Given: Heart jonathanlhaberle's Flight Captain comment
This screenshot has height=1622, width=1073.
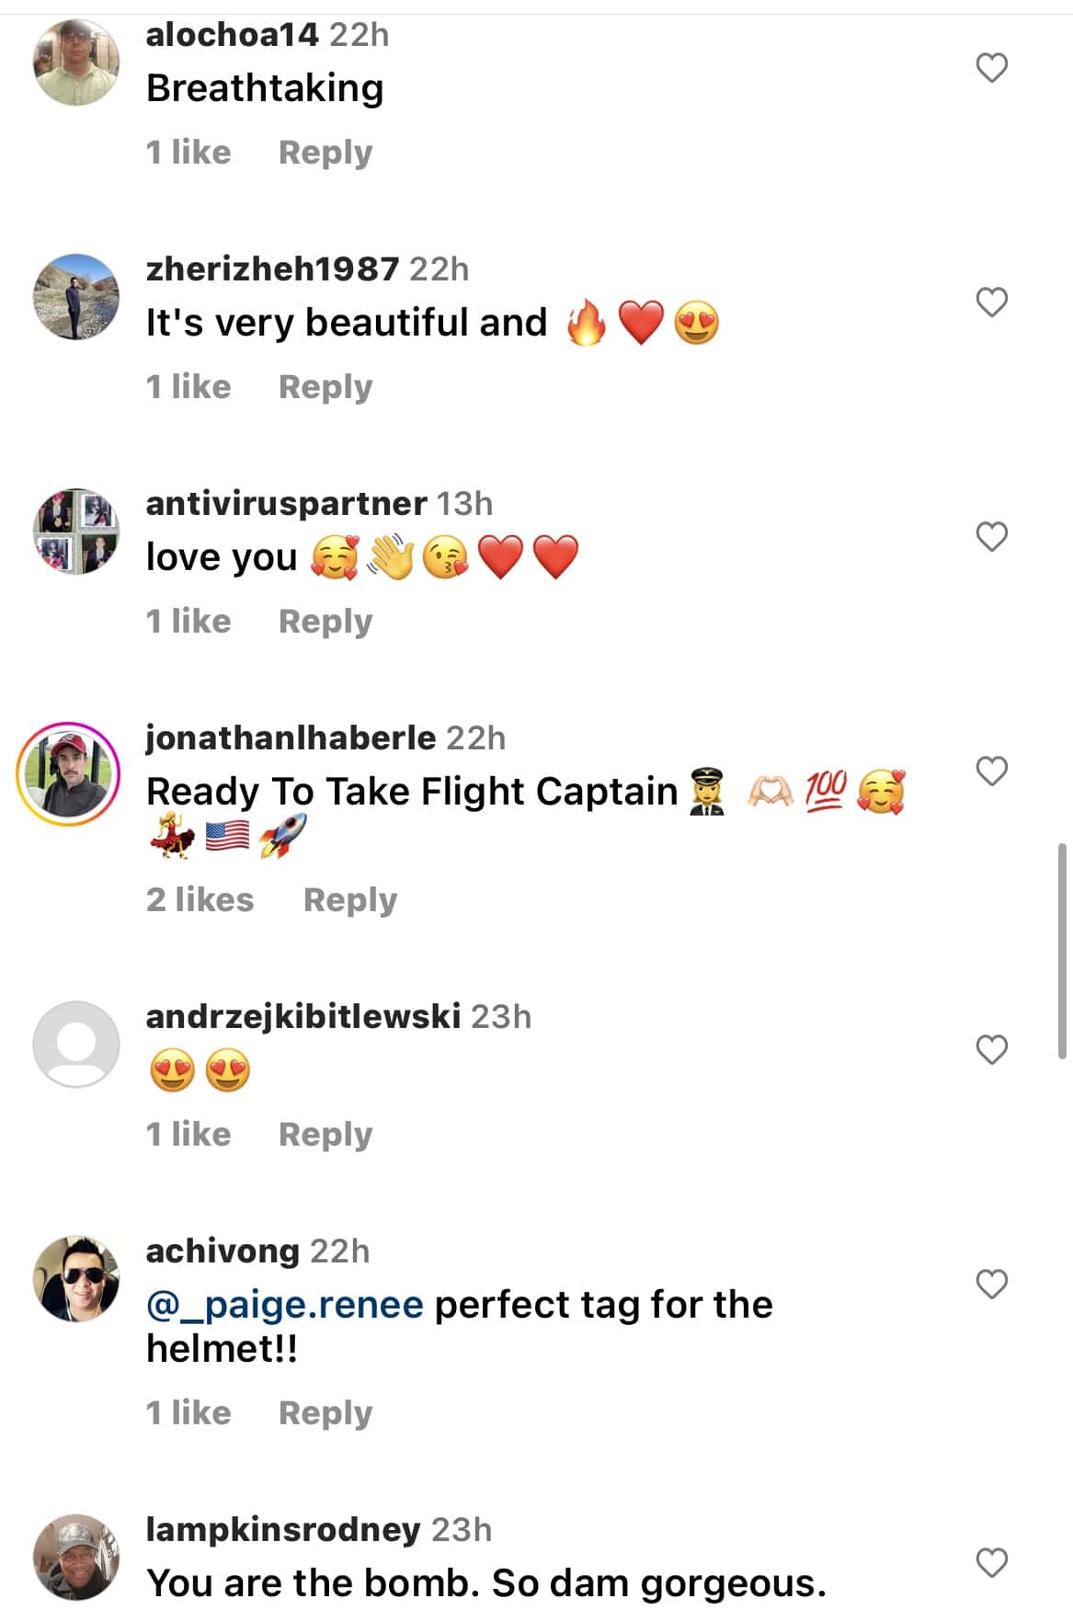Looking at the screenshot, I should point(991,771).
